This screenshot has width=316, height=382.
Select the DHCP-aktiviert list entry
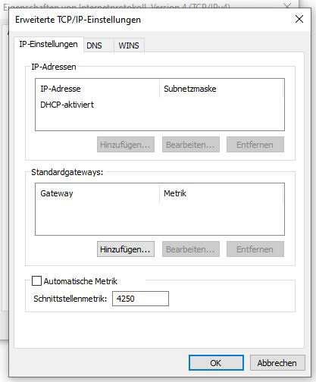pos(67,105)
